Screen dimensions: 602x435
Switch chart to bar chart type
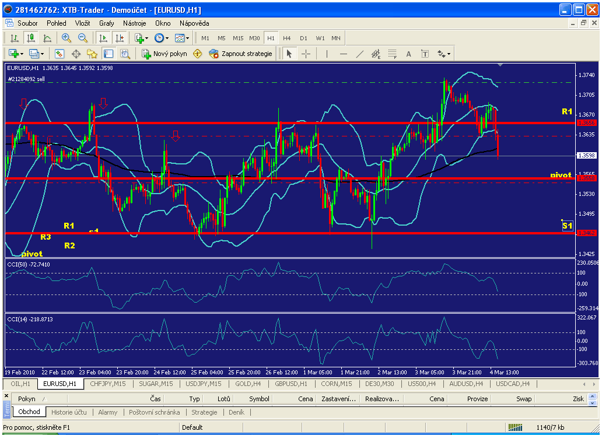[14, 38]
